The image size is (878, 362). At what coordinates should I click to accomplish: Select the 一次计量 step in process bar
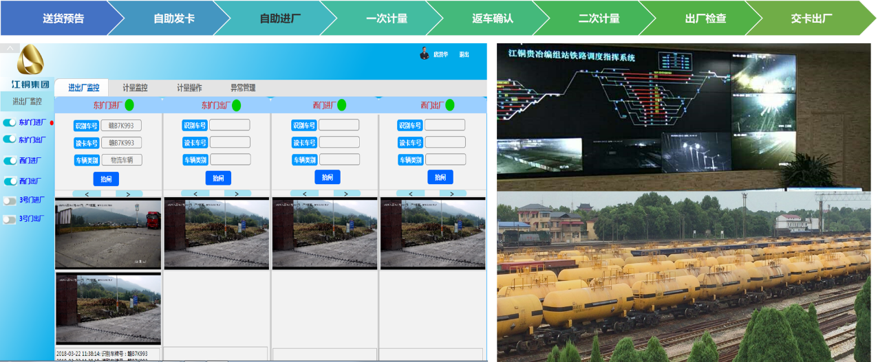(x=387, y=19)
